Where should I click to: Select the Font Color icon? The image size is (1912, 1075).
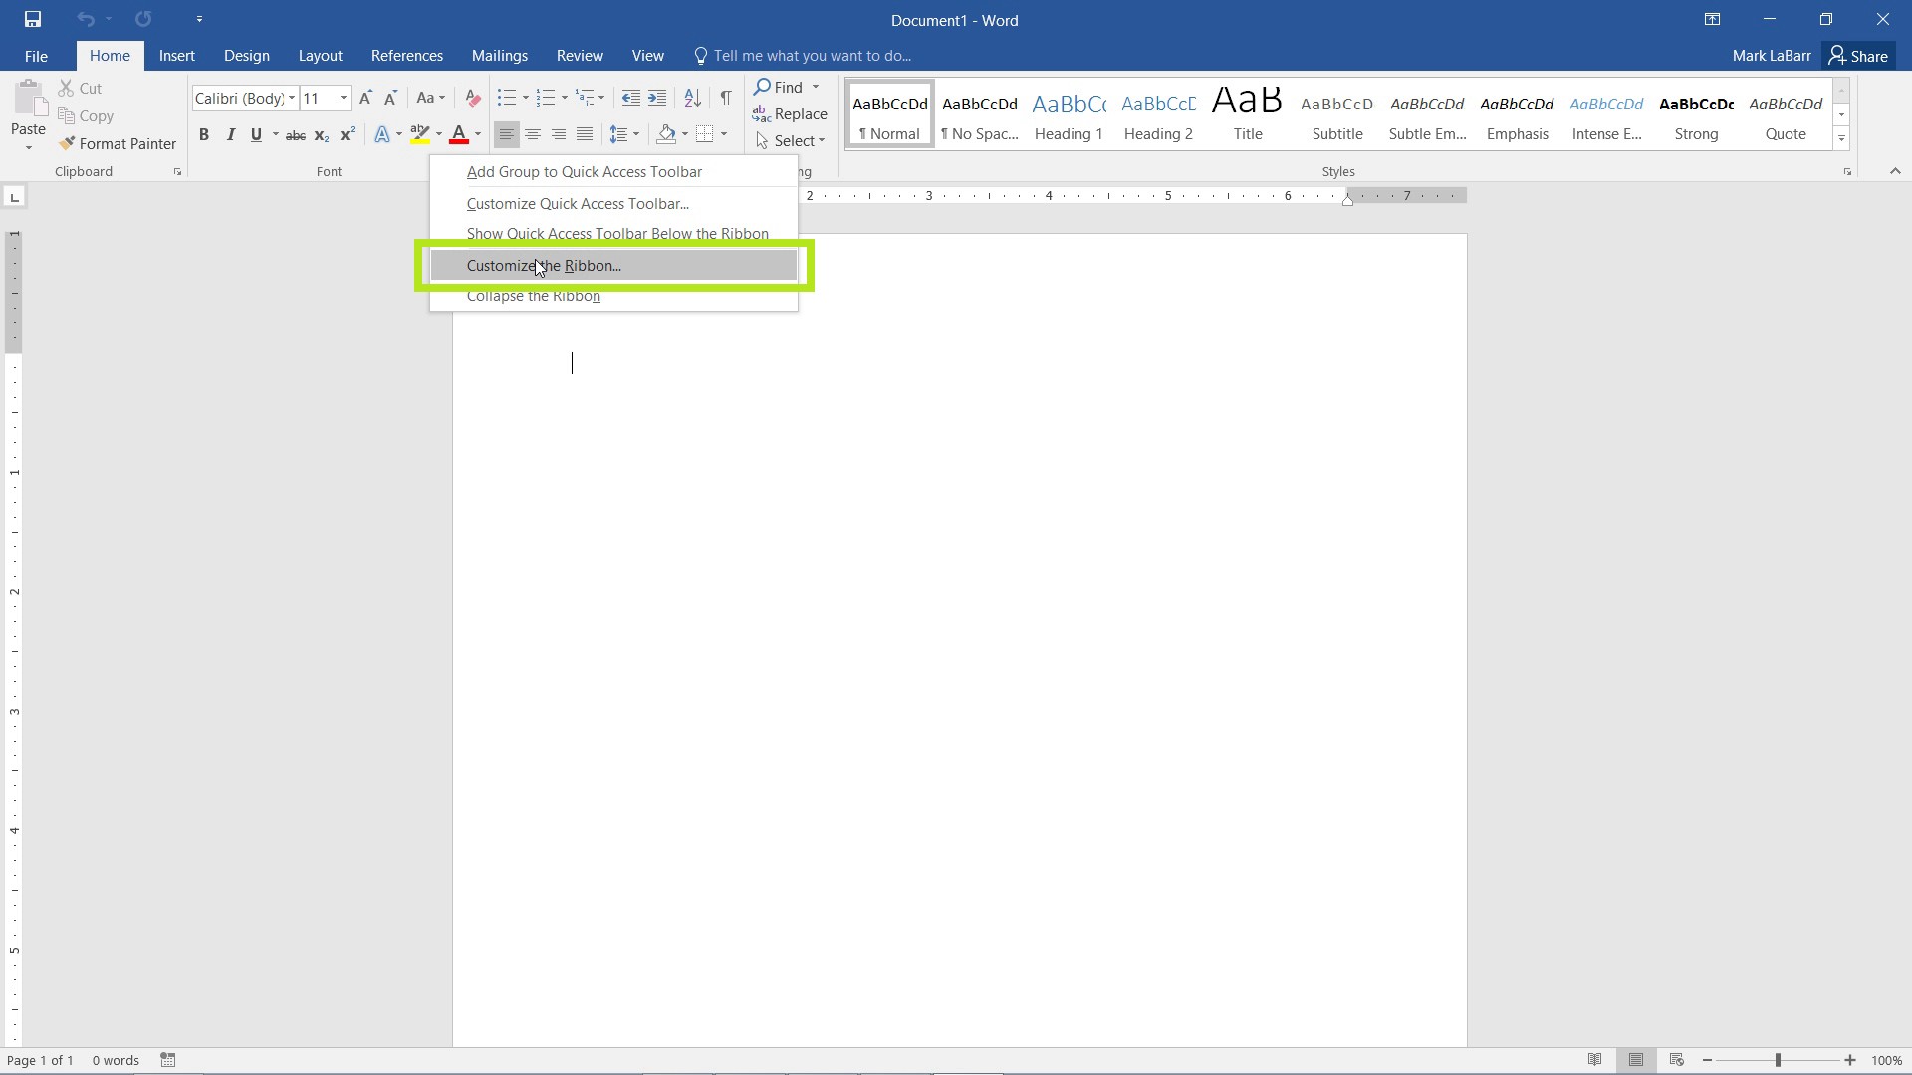(x=460, y=134)
